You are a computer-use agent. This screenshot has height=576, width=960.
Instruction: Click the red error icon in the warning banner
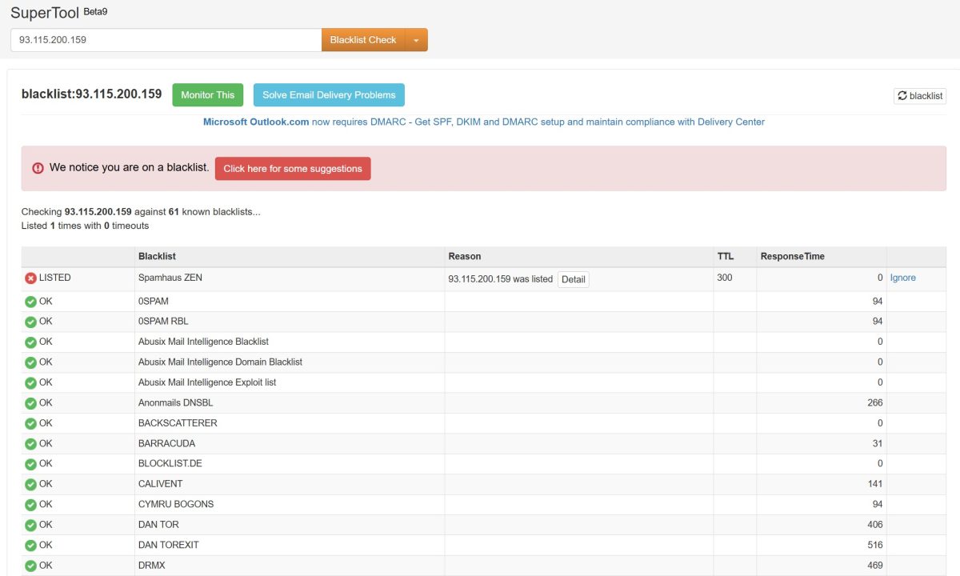(x=38, y=168)
